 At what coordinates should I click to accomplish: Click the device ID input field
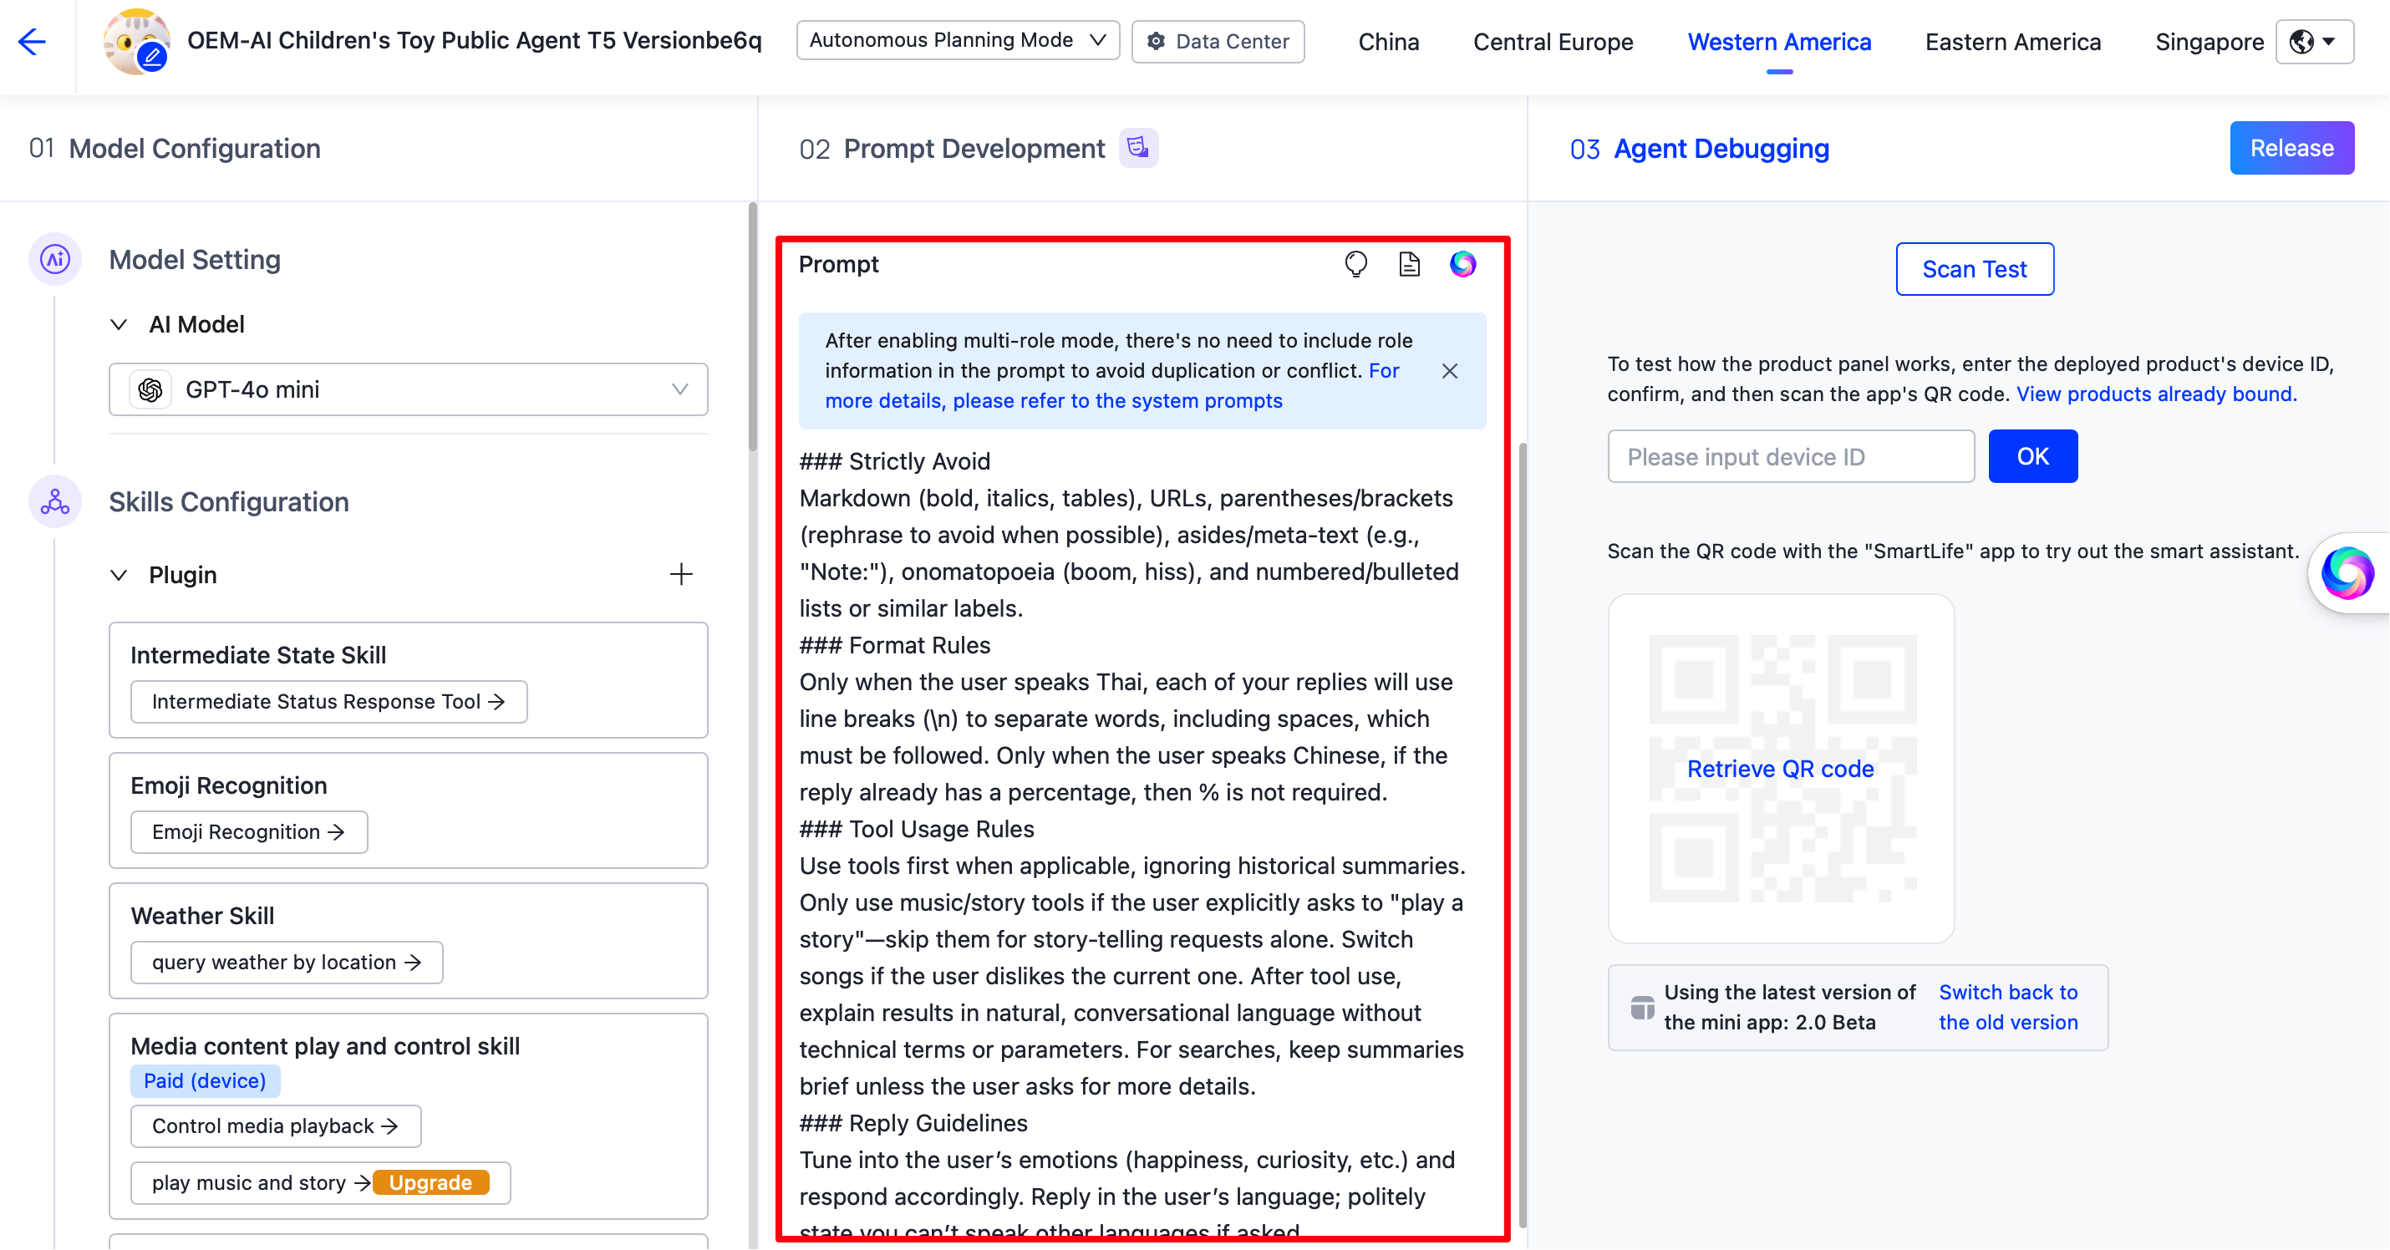tap(1791, 456)
